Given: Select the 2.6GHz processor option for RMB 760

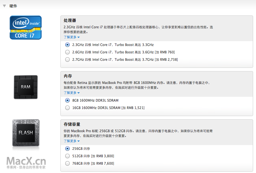Looking at the screenshot, I should click(x=67, y=52).
